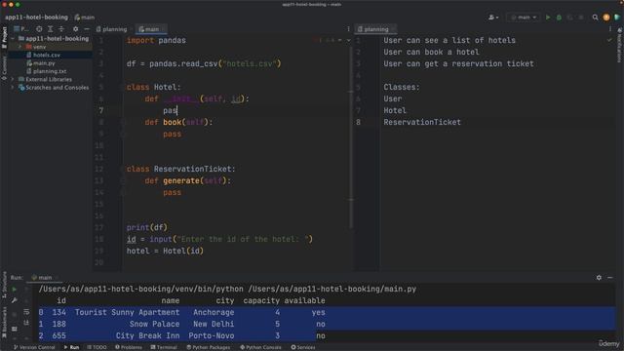Start debugging with the bug icon

(559, 18)
